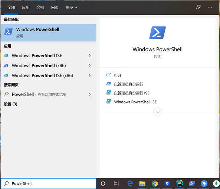Viewport: 220px width, 189px height.
Task: Click 设置 (3) results group
Action: 10,104
